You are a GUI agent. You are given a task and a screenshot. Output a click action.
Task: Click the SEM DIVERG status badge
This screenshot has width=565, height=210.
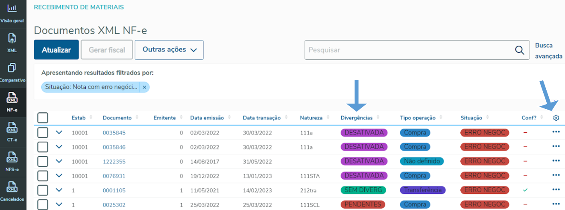(363, 190)
